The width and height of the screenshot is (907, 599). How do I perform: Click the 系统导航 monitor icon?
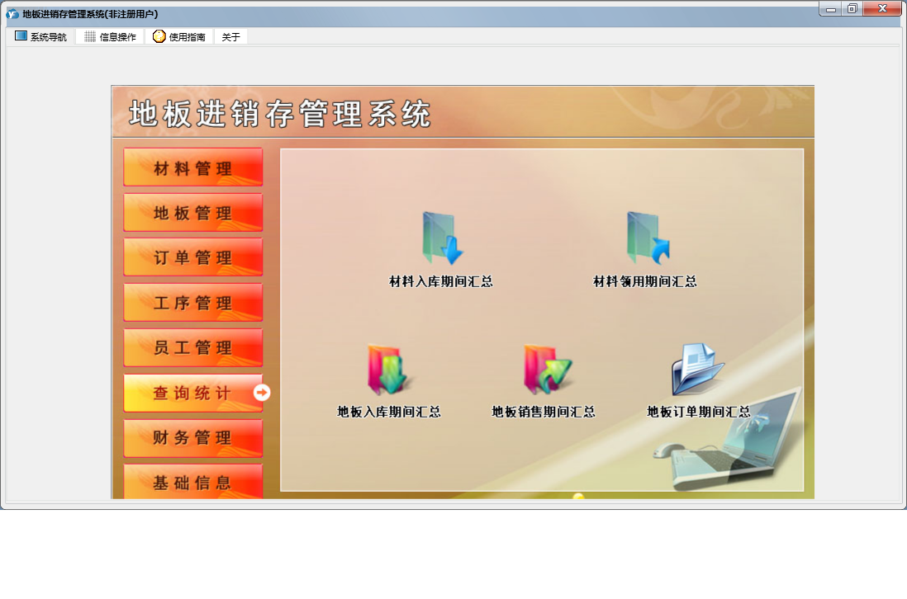(21, 35)
